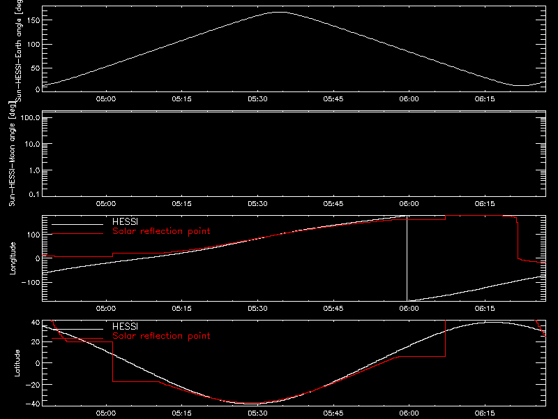Click 05:45 tick label of Longitude plot

coord(333,309)
